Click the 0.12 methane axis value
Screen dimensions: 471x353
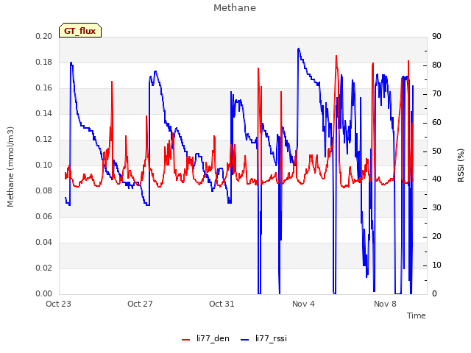click(44, 139)
